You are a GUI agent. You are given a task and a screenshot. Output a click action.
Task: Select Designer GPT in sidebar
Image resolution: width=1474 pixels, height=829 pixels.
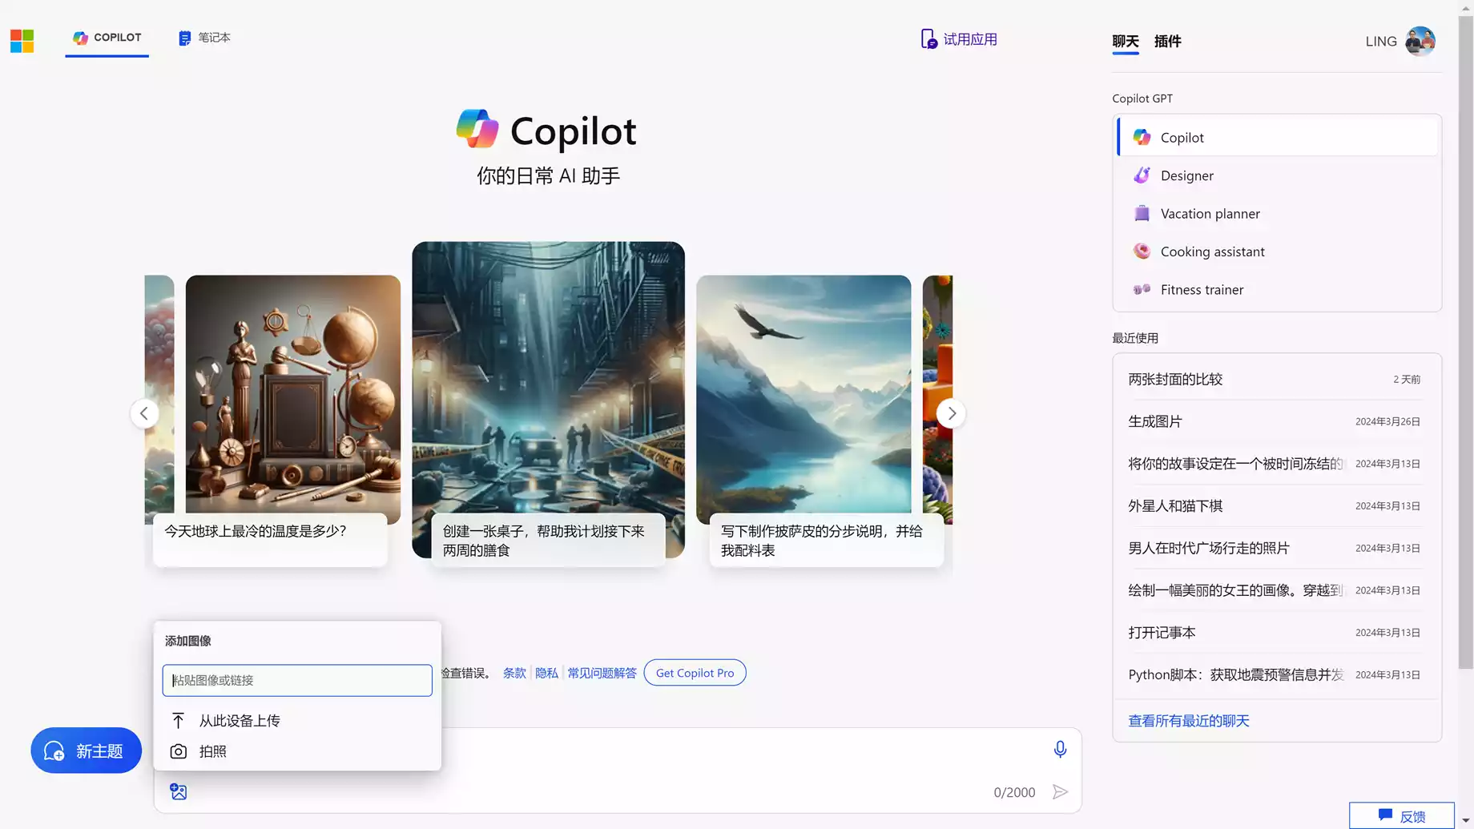pyautogui.click(x=1186, y=175)
